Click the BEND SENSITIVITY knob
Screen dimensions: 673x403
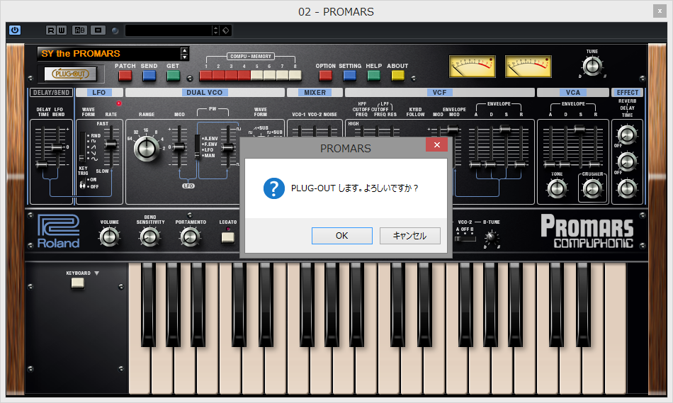click(x=149, y=237)
